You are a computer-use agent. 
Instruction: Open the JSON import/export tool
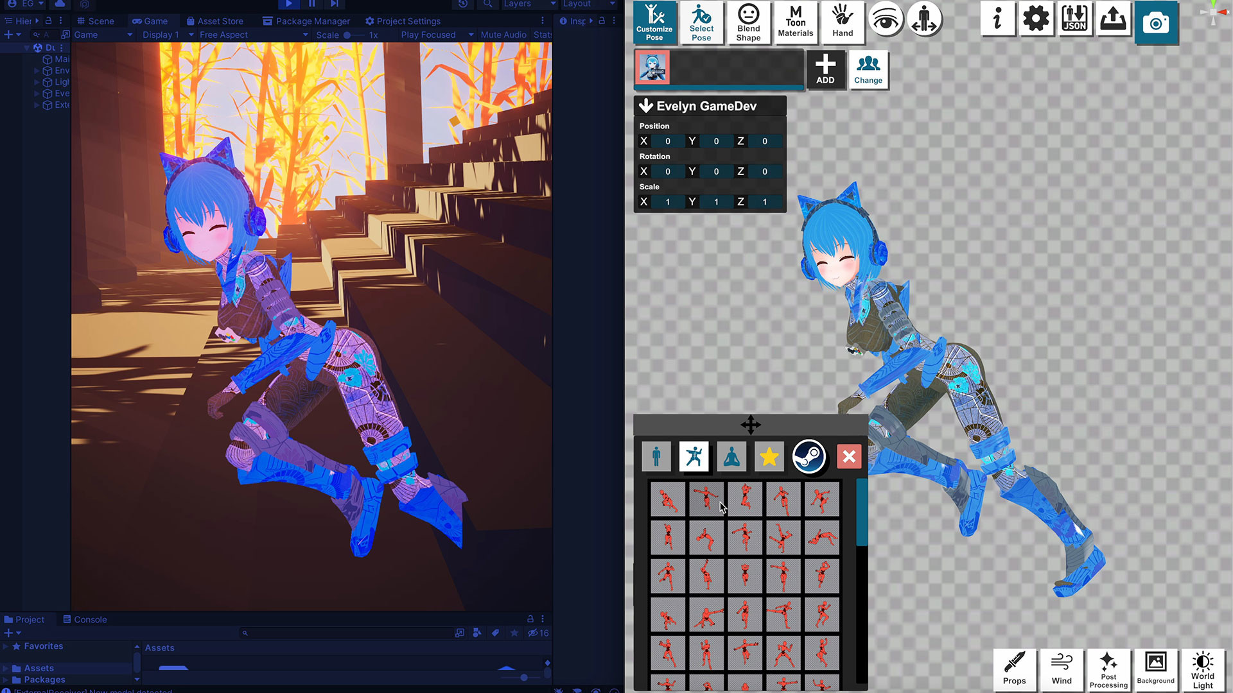pyautogui.click(x=1075, y=19)
